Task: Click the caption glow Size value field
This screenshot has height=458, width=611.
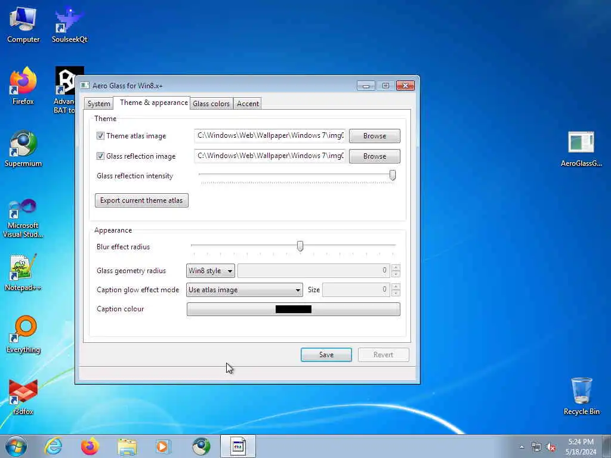Action: 356,290
